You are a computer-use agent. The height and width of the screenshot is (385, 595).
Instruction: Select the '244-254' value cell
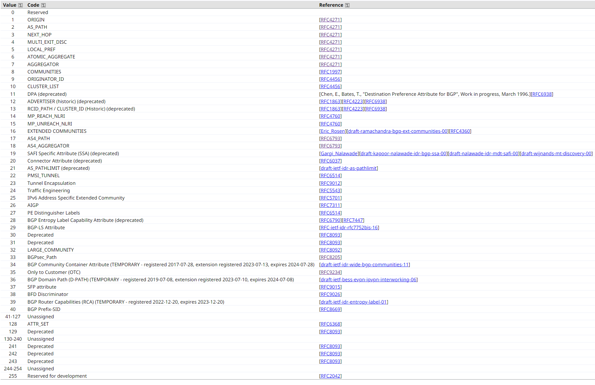pyautogui.click(x=13, y=369)
